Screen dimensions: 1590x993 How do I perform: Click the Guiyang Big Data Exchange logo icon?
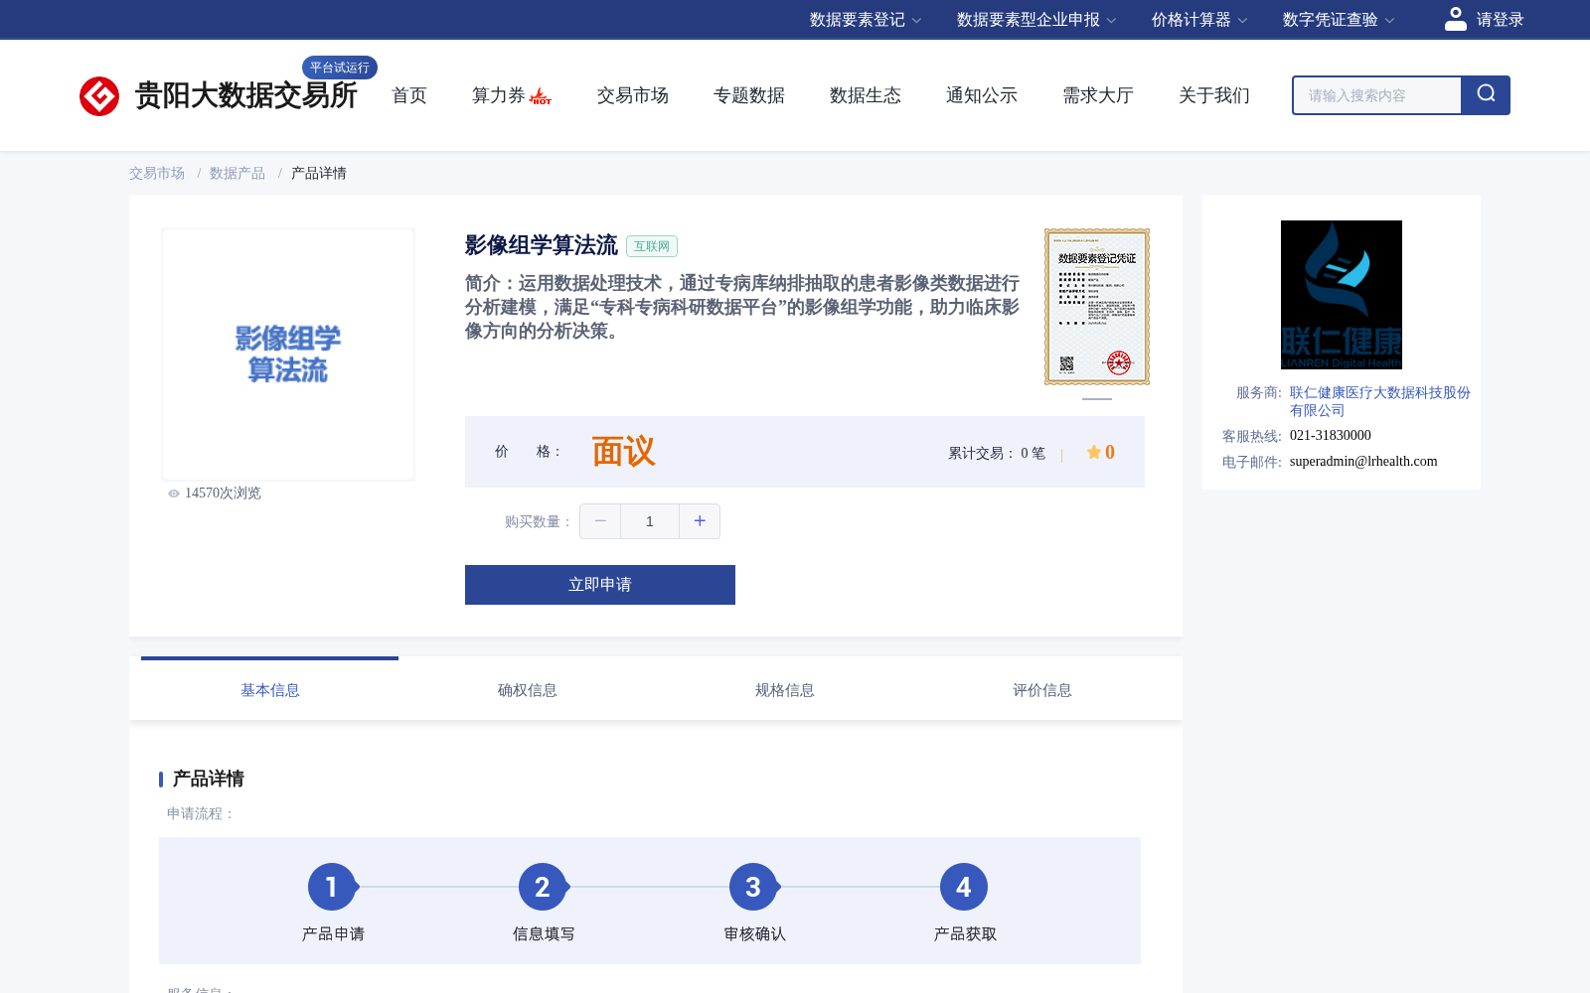[x=99, y=96]
